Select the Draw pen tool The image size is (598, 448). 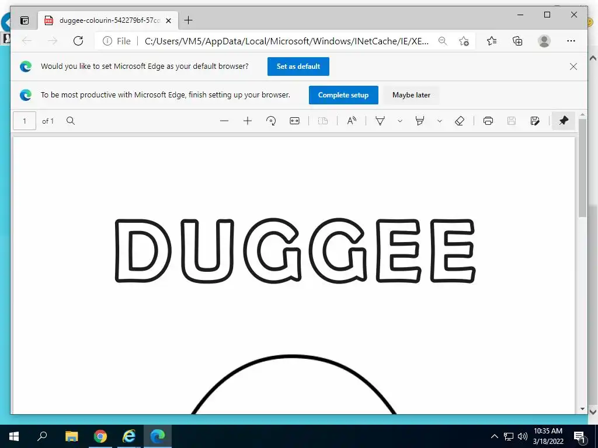click(x=380, y=121)
